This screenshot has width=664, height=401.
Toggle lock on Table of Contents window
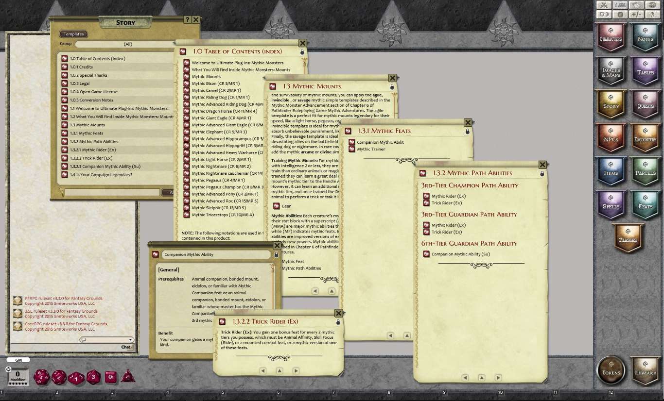pyautogui.click(x=302, y=51)
